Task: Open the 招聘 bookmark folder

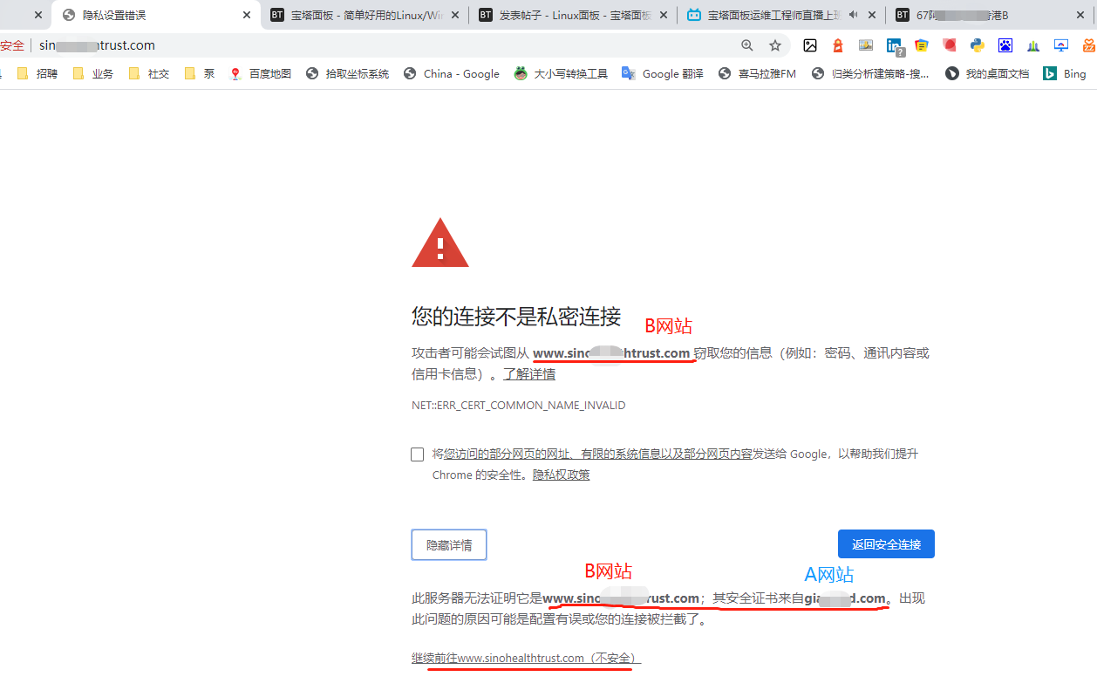Action: (x=37, y=74)
